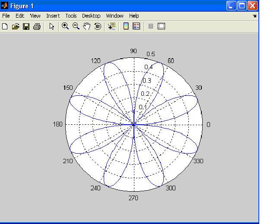
Task: Open the File menu
Action: pyautogui.click(x=6, y=16)
